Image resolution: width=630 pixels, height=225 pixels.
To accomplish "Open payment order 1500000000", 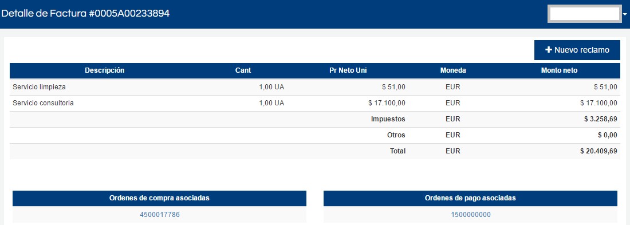I will (x=470, y=215).
